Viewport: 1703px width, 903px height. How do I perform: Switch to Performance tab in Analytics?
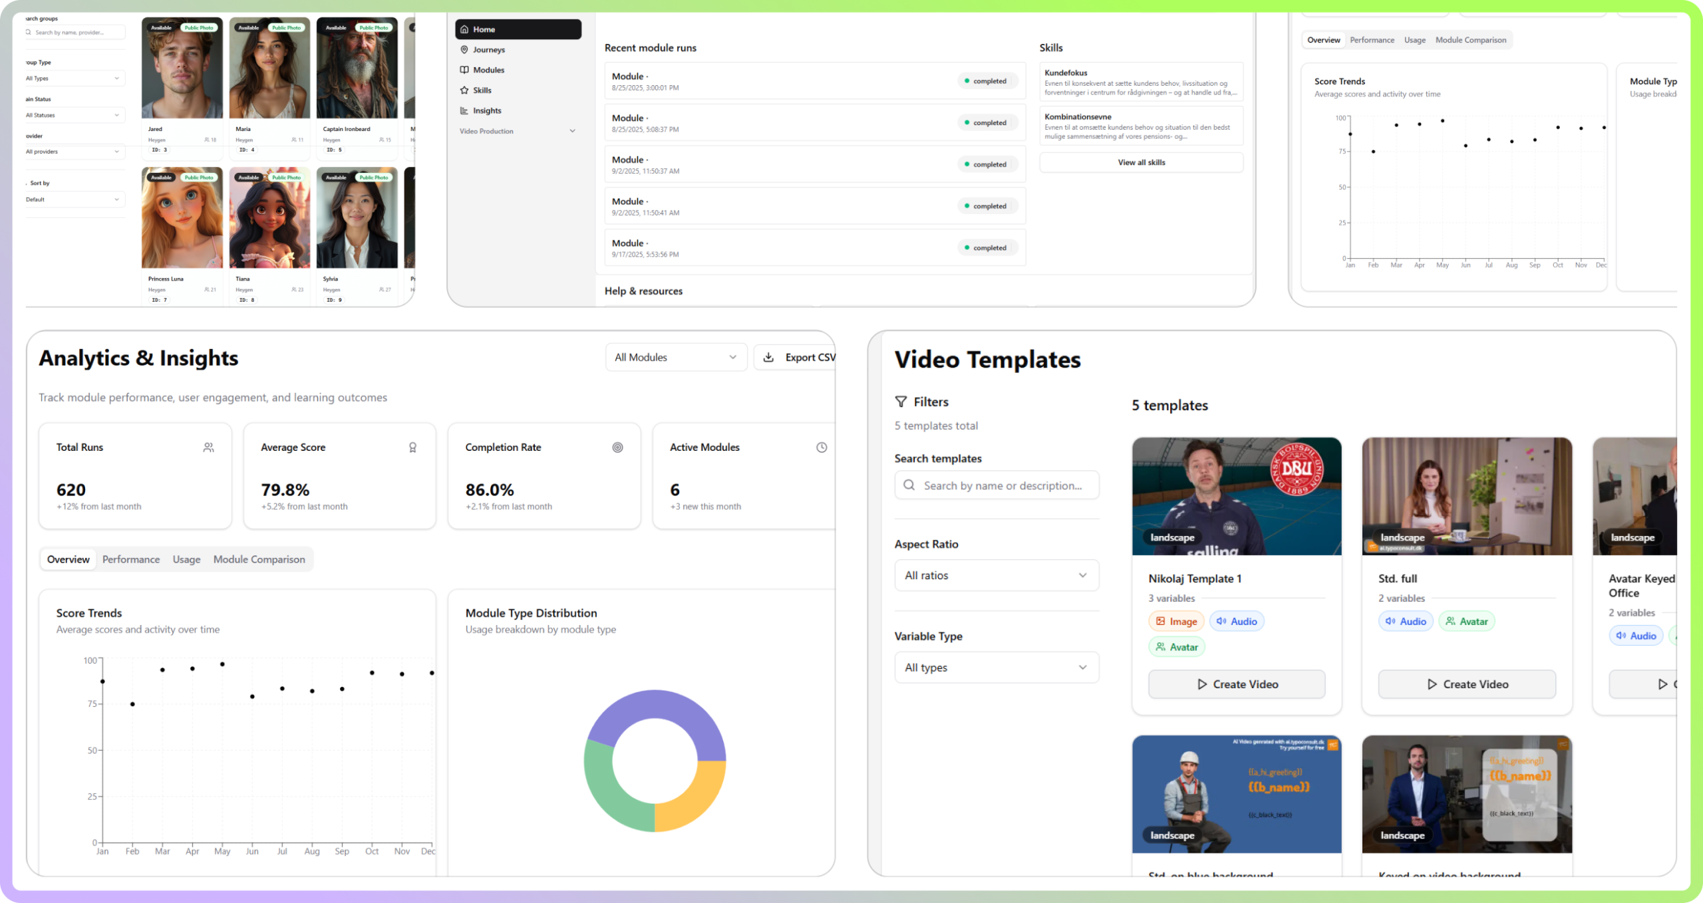[x=131, y=559]
